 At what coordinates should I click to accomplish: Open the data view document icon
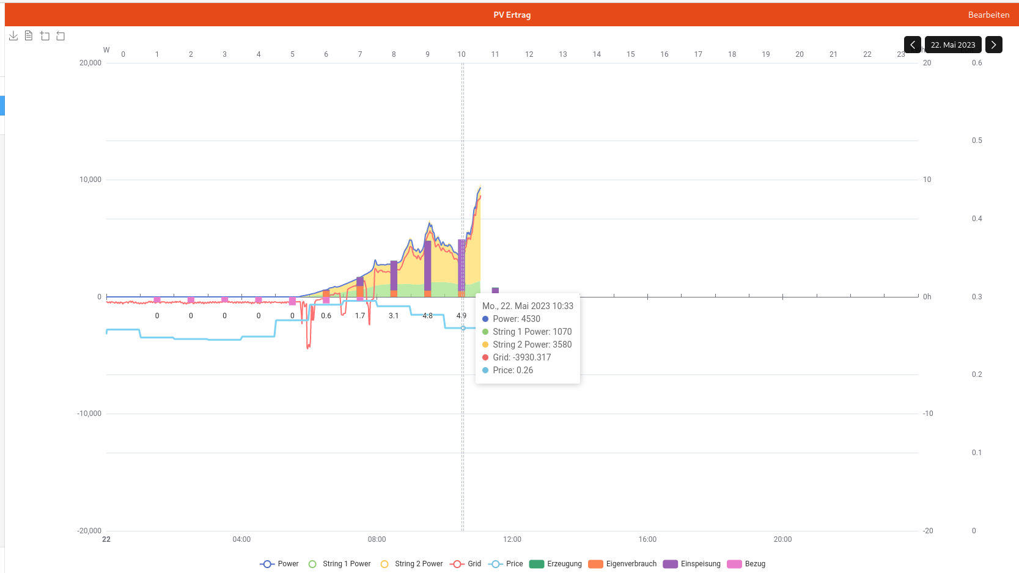pyautogui.click(x=29, y=36)
